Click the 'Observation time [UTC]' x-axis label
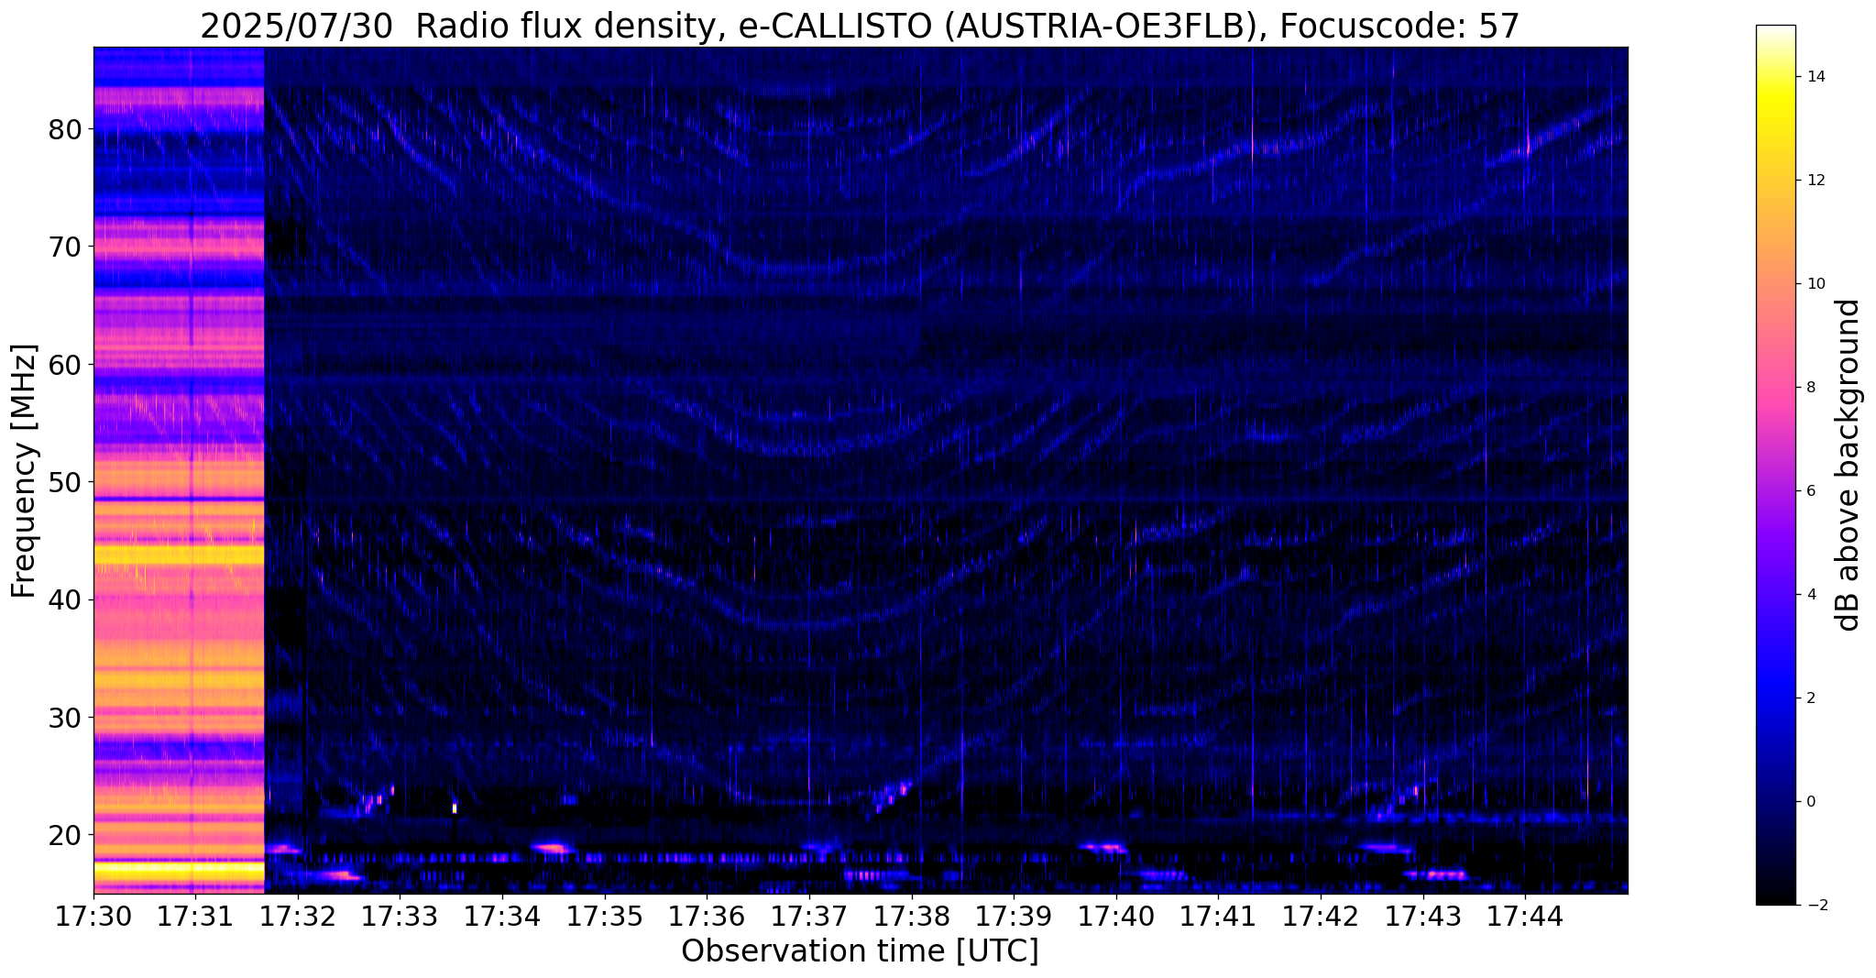Viewport: 1876px width, 978px height. tap(860, 951)
